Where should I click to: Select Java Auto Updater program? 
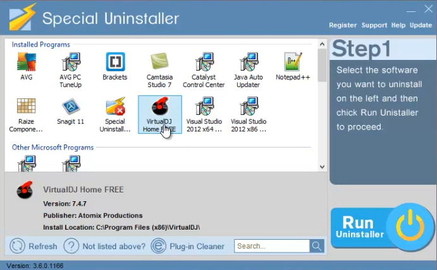click(248, 70)
